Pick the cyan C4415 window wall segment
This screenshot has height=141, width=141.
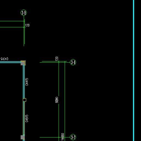point(24,82)
